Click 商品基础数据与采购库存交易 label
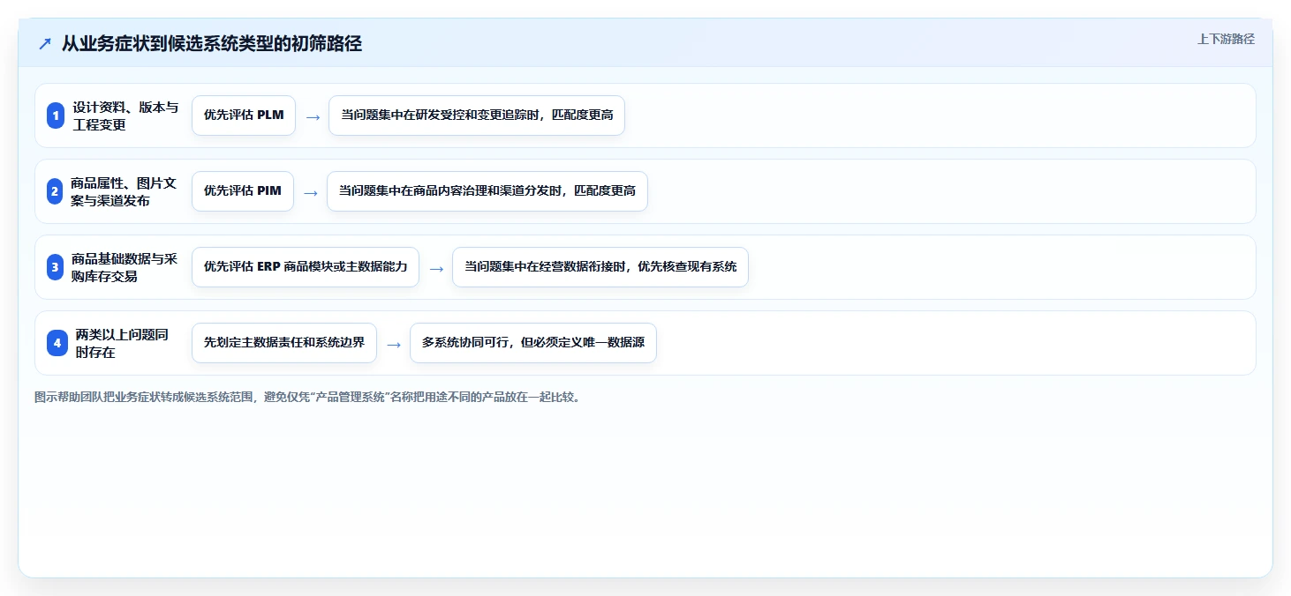1291x596 pixels. pyautogui.click(x=125, y=267)
